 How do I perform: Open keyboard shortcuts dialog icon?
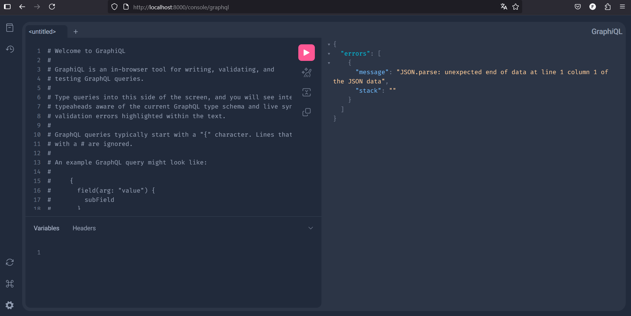pyautogui.click(x=10, y=284)
